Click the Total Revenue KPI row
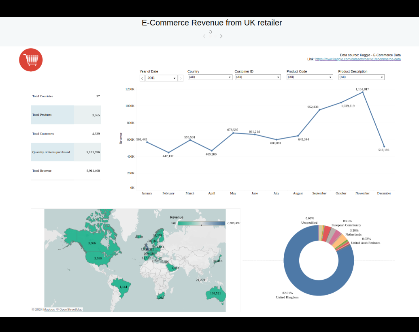This screenshot has height=332, width=419. pyautogui.click(x=66, y=171)
